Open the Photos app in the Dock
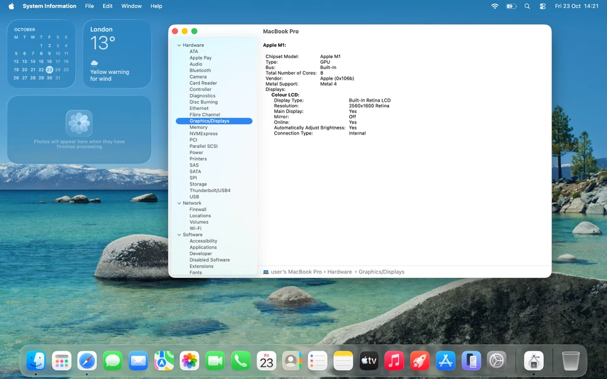 (189, 361)
